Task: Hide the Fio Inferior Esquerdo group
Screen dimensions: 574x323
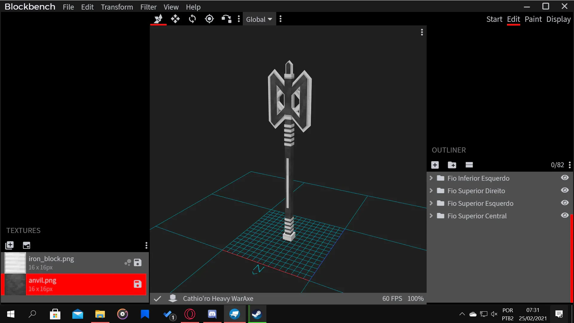Action: (565, 178)
